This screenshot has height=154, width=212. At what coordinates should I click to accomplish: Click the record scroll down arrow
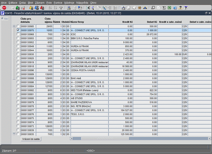point(14,133)
